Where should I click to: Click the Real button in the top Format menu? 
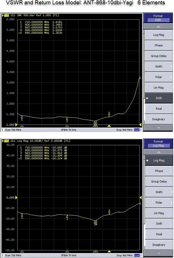pyautogui.click(x=159, y=109)
